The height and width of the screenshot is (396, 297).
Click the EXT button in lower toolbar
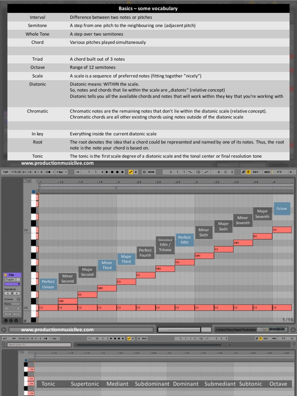click(5, 338)
